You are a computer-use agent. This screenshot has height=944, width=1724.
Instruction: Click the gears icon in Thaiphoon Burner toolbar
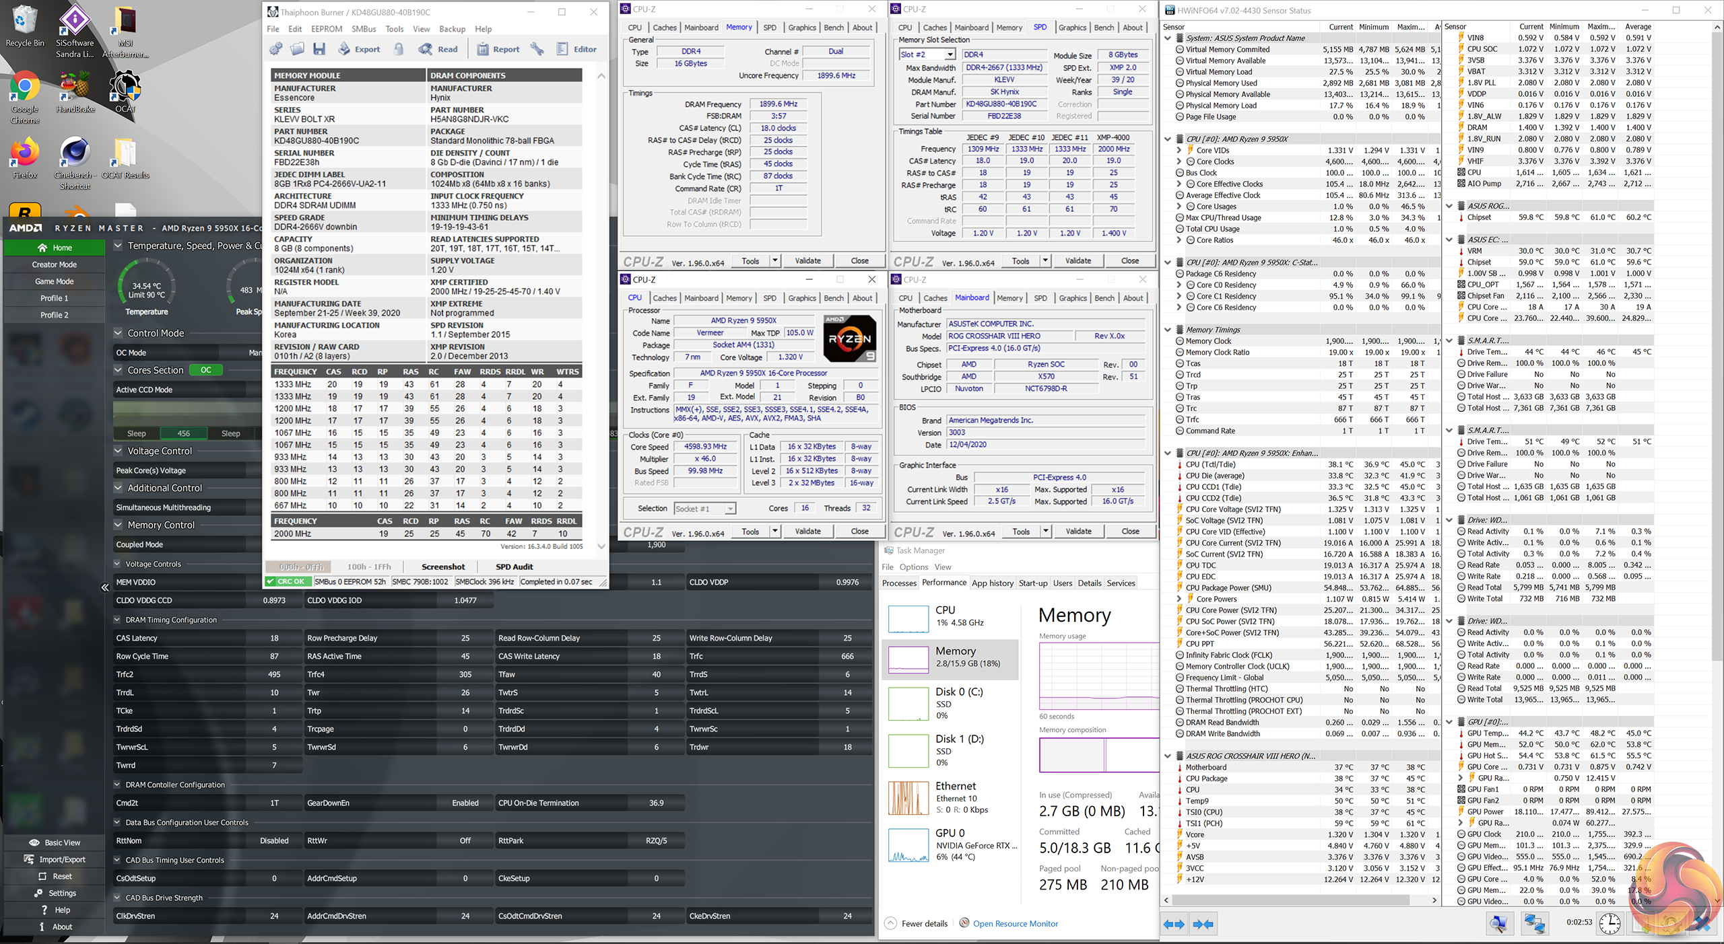(275, 49)
